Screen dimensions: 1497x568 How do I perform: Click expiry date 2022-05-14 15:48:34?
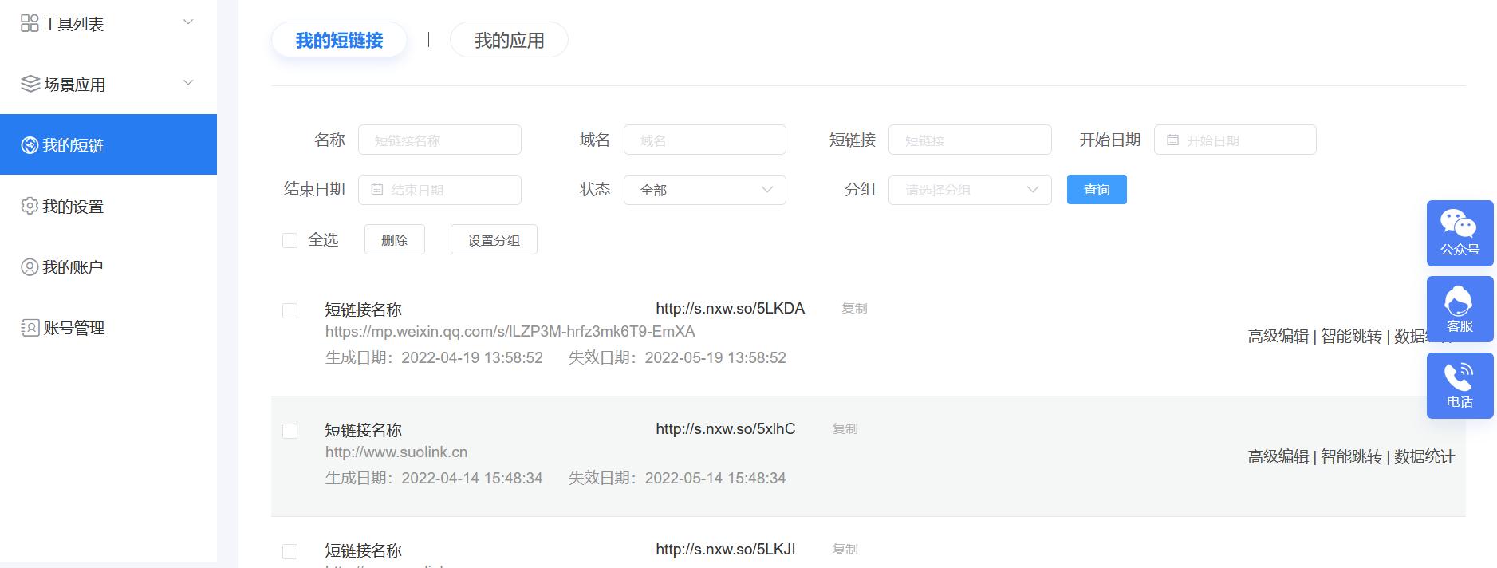715,478
